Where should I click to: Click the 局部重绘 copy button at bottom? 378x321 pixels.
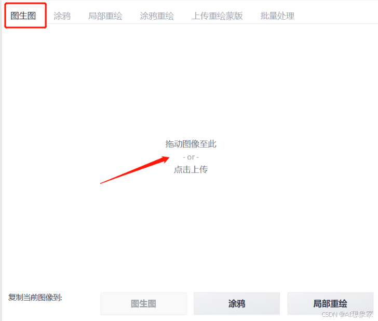coord(330,303)
